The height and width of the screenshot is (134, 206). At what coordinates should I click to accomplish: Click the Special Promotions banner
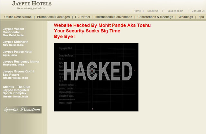(22, 110)
